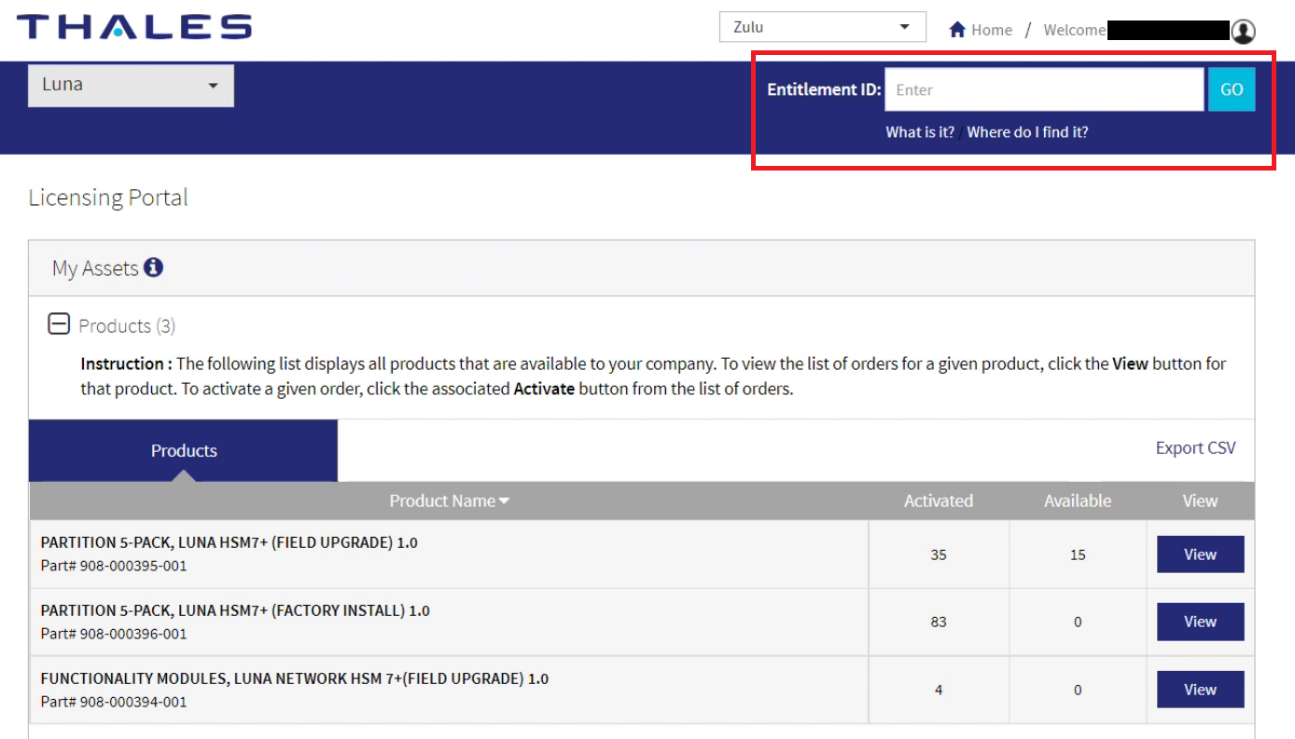The width and height of the screenshot is (1295, 739).
Task: Click Part# 908-000394-001 text
Action: pyautogui.click(x=114, y=702)
